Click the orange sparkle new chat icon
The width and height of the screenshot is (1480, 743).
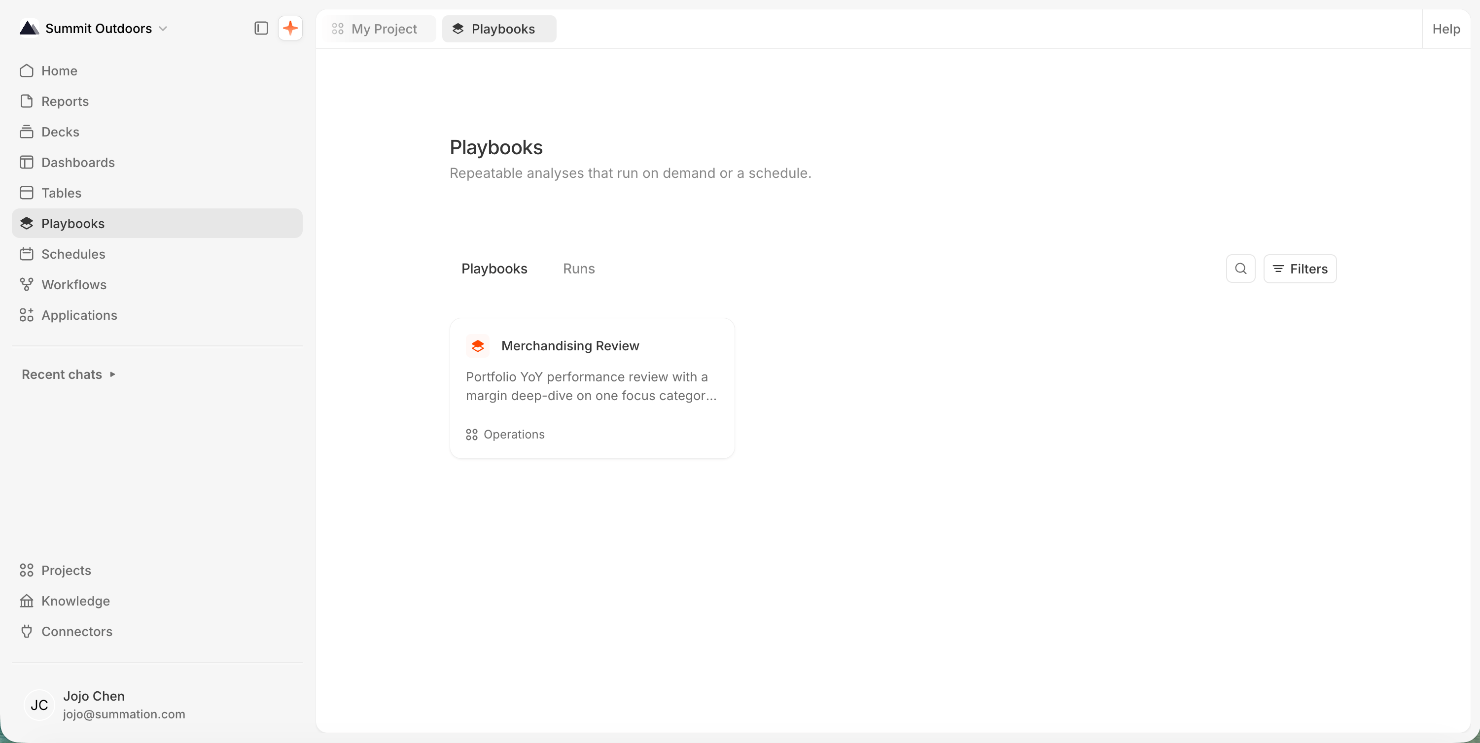[x=290, y=28]
